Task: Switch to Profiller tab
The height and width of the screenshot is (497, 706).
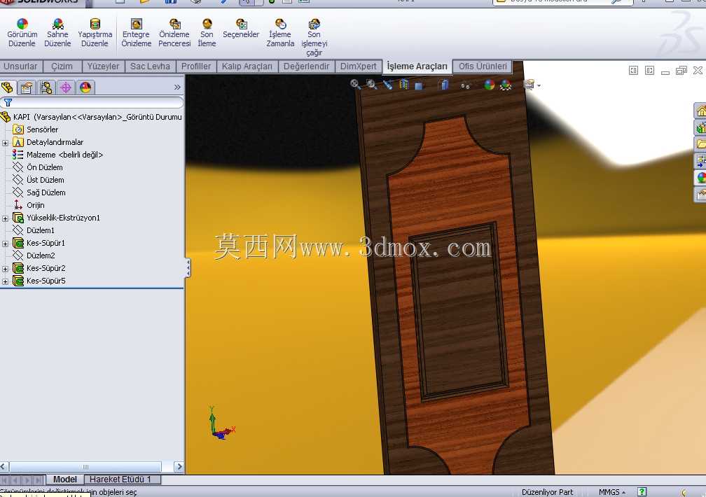Action: [196, 66]
